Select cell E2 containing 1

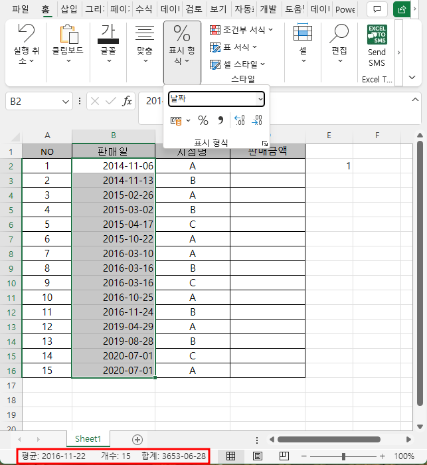coord(329,166)
